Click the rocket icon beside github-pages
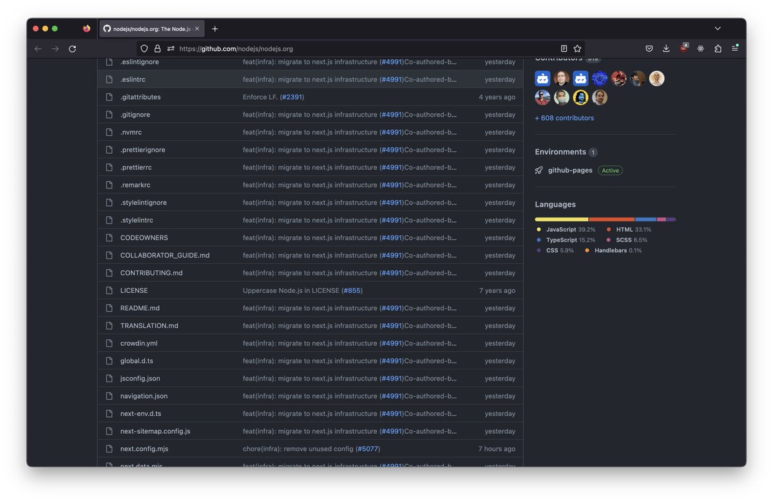Screen dimensions: 773x502 tap(539, 171)
